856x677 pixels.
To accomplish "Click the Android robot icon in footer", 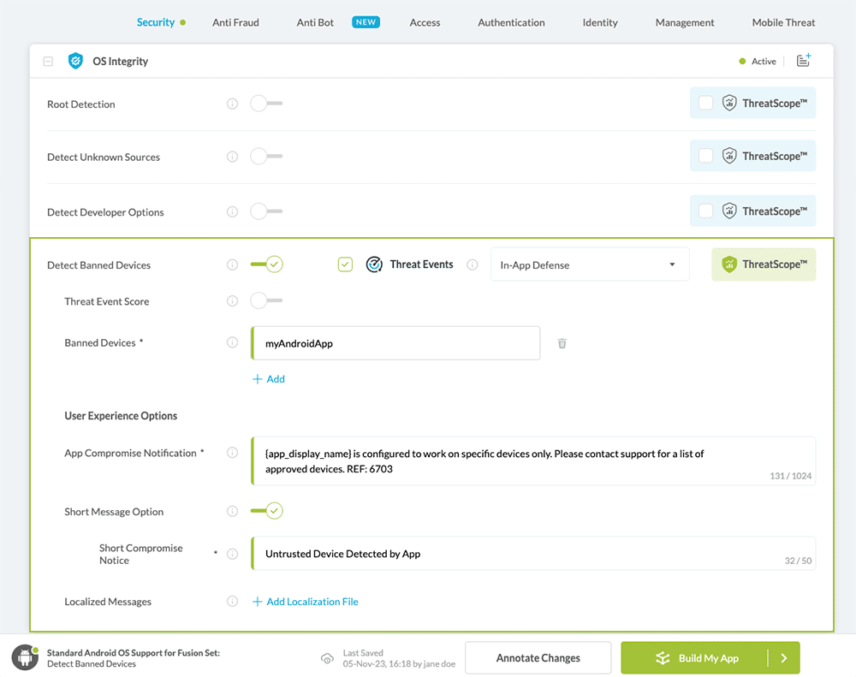I will (25, 658).
